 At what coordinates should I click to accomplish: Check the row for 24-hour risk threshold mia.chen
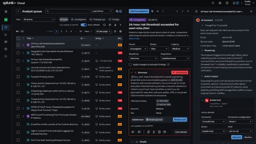[x=18, y=45]
